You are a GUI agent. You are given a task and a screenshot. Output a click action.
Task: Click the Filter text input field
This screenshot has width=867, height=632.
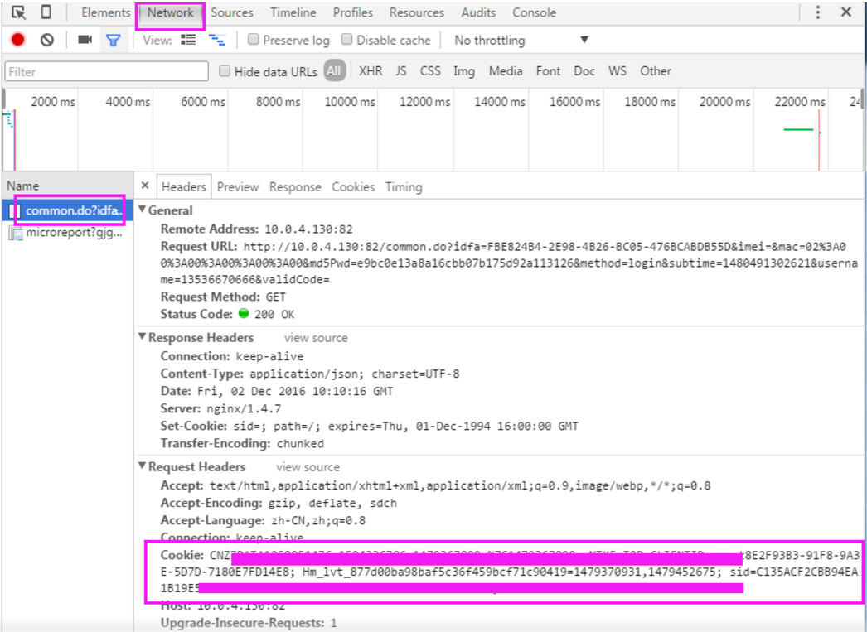(x=106, y=71)
